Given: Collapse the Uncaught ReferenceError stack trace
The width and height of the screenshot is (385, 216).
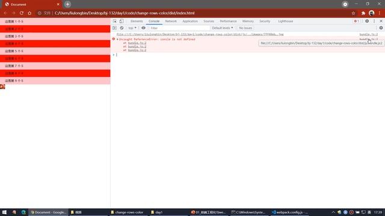Looking at the screenshot, I should coord(117,39).
